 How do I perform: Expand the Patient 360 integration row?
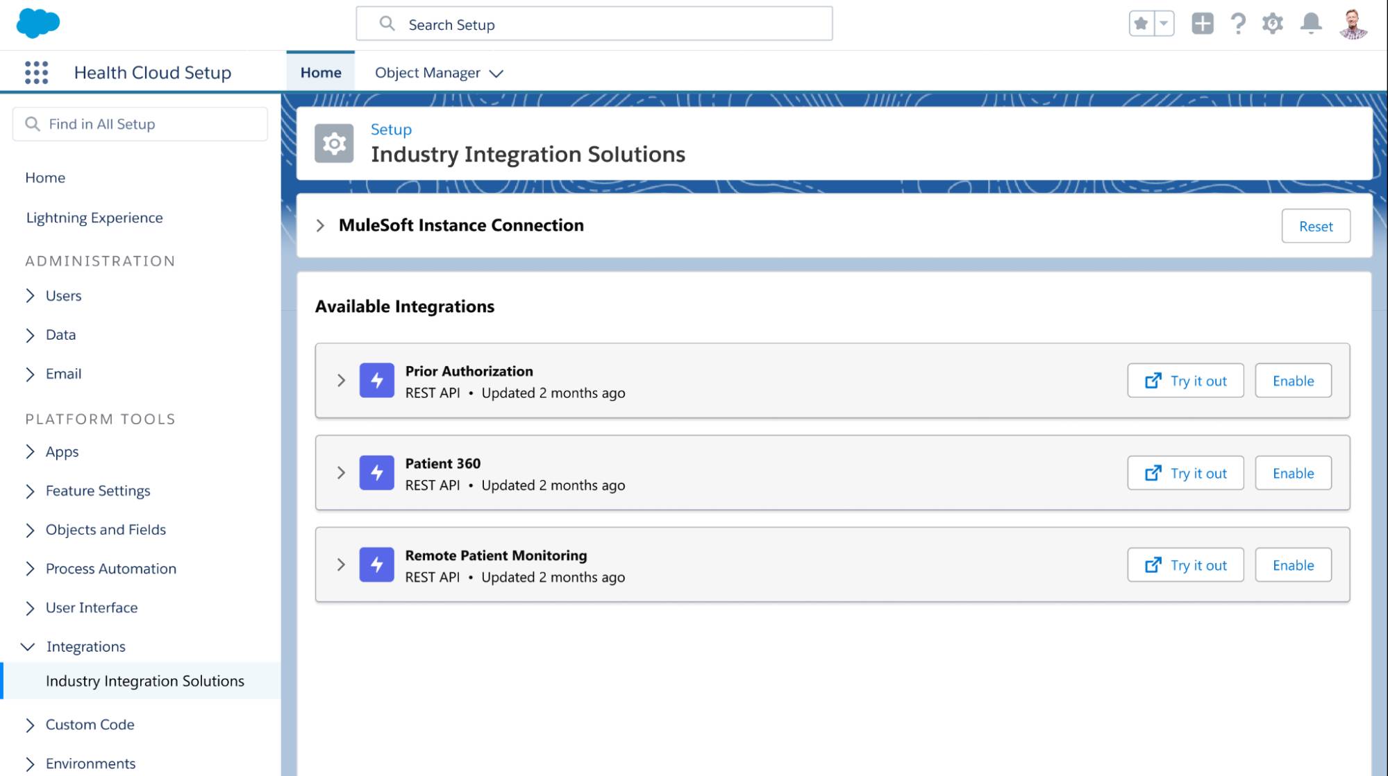click(x=340, y=472)
